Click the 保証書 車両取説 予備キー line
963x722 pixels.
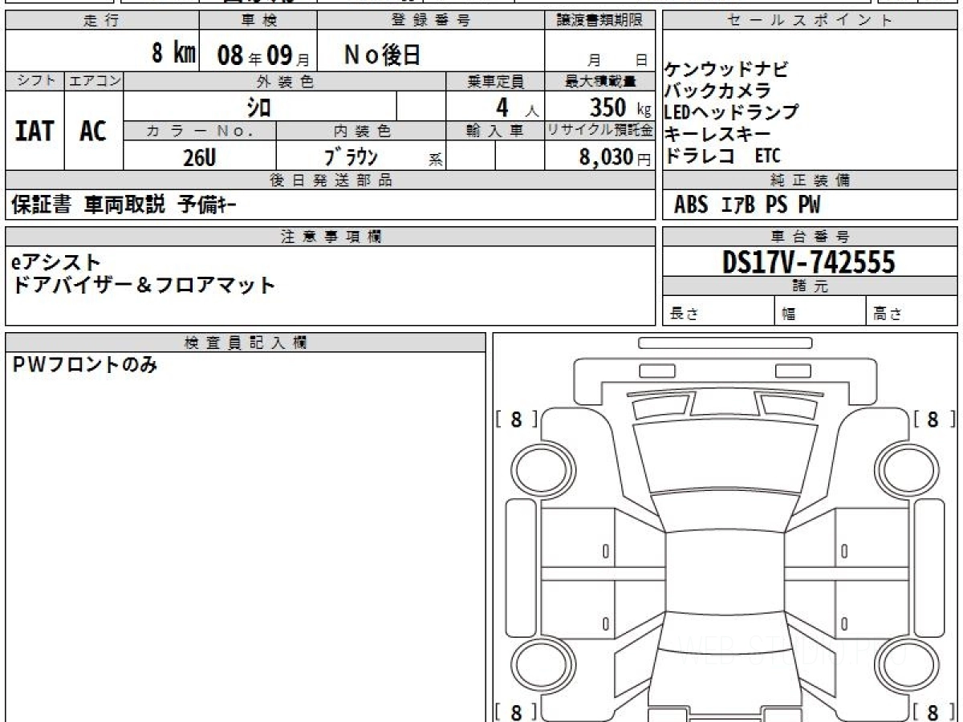coord(124,205)
